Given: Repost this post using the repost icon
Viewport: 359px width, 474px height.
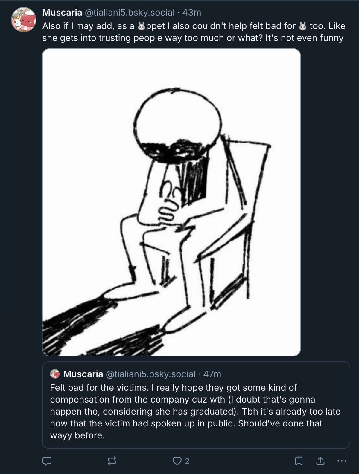Looking at the screenshot, I should pyautogui.click(x=112, y=461).
